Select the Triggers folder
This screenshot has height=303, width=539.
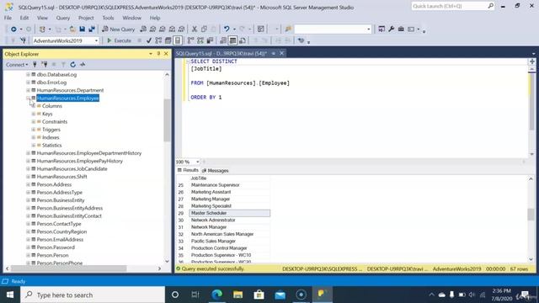[51, 130]
